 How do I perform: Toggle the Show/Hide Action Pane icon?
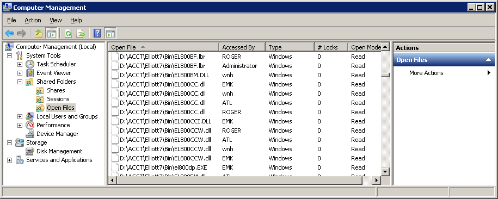click(x=110, y=33)
